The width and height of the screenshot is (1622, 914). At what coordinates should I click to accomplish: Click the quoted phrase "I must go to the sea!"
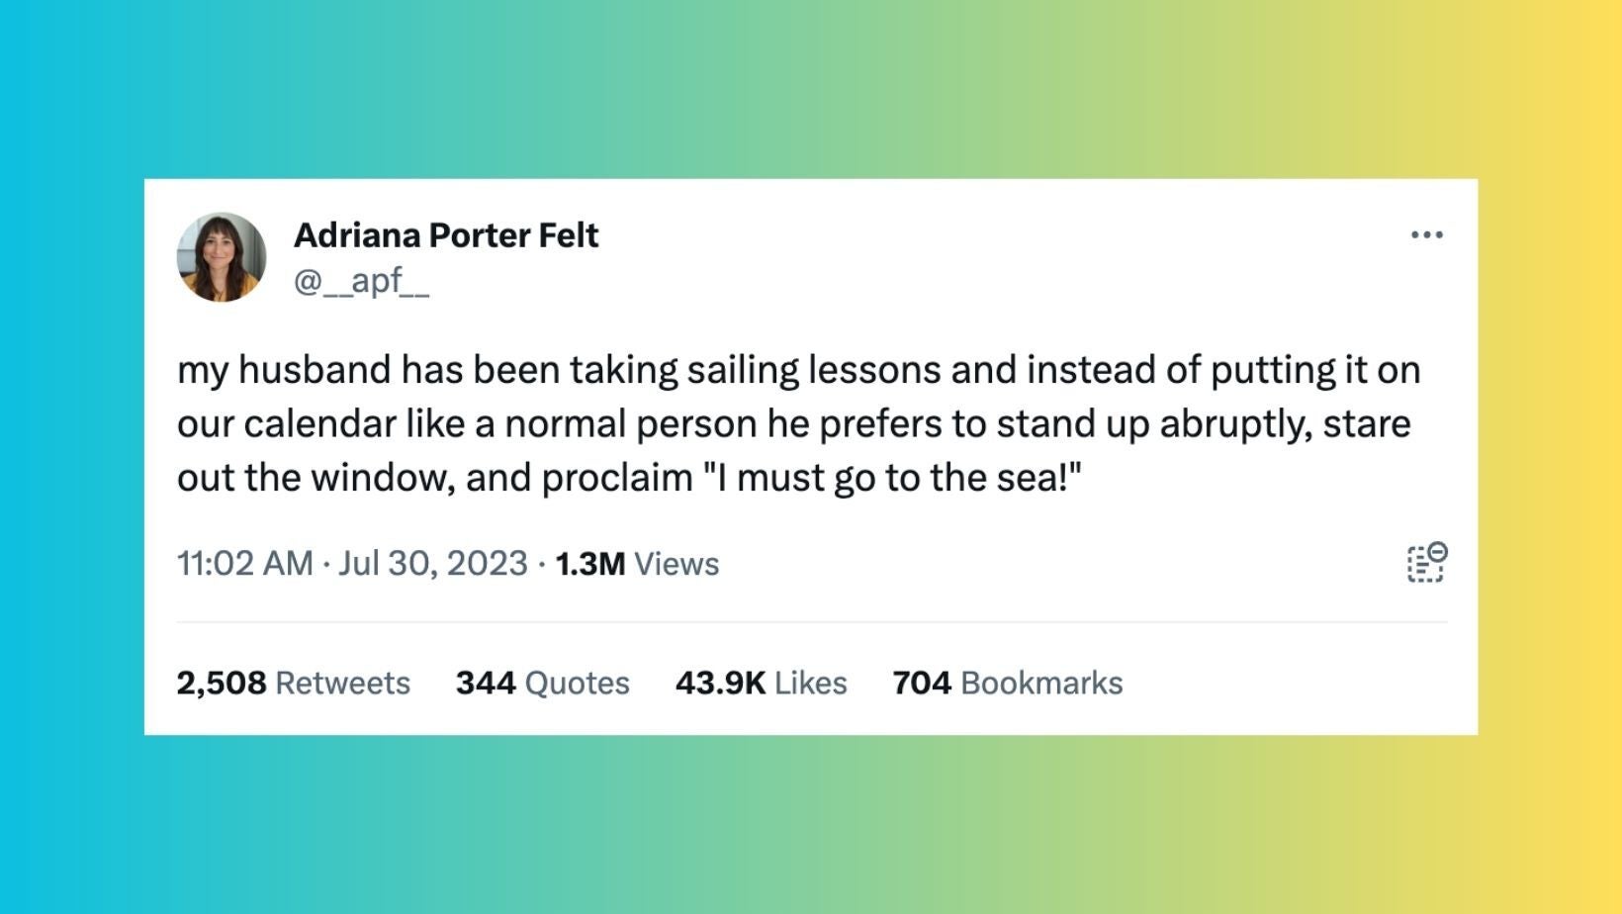click(892, 479)
